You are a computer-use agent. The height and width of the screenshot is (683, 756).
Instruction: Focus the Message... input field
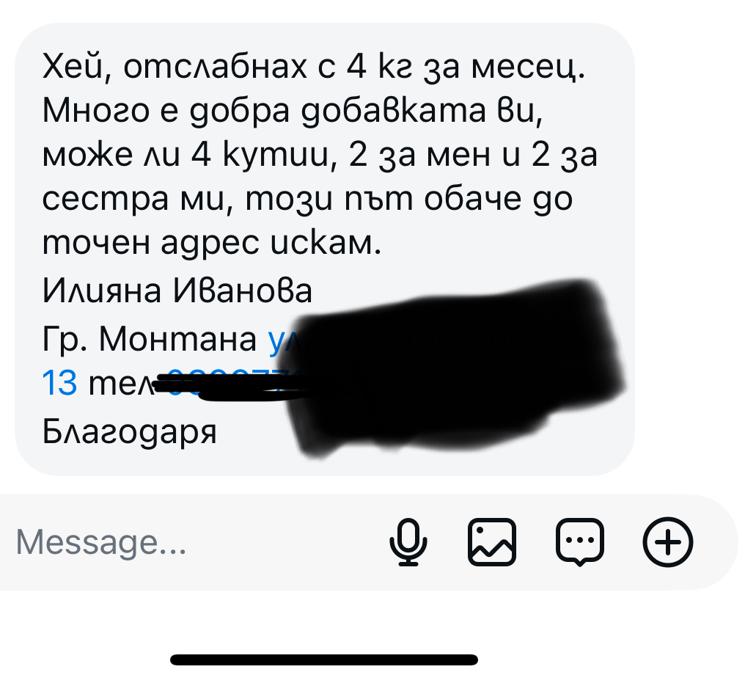pos(193,542)
